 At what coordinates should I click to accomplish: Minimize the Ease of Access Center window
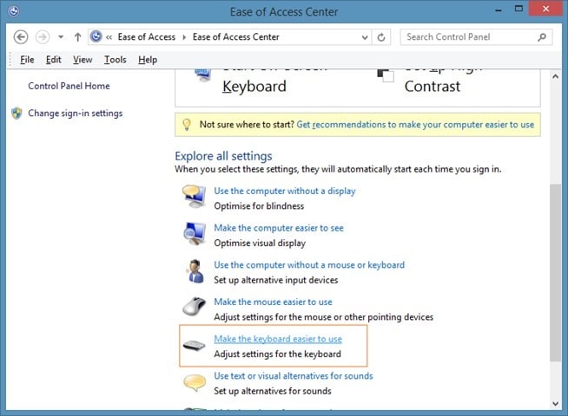click(499, 10)
